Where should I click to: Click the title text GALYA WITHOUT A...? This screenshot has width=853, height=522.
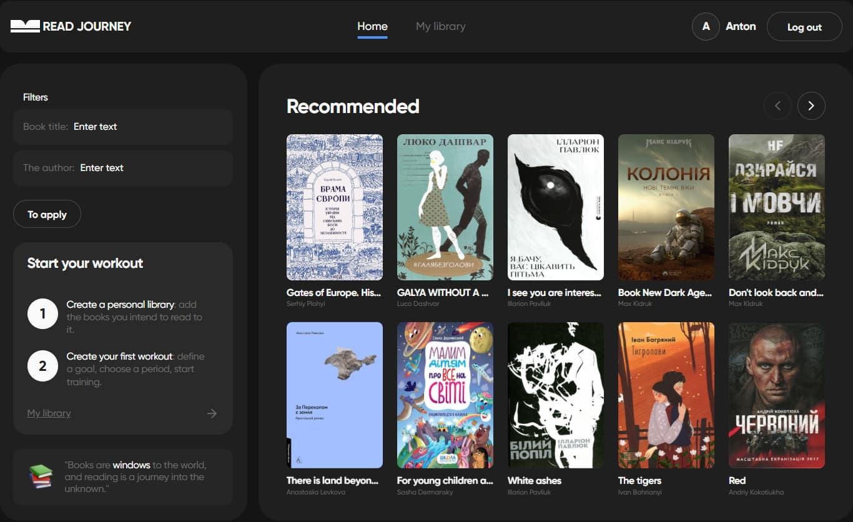(443, 292)
